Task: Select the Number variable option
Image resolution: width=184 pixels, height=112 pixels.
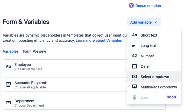Action: [x=147, y=56]
